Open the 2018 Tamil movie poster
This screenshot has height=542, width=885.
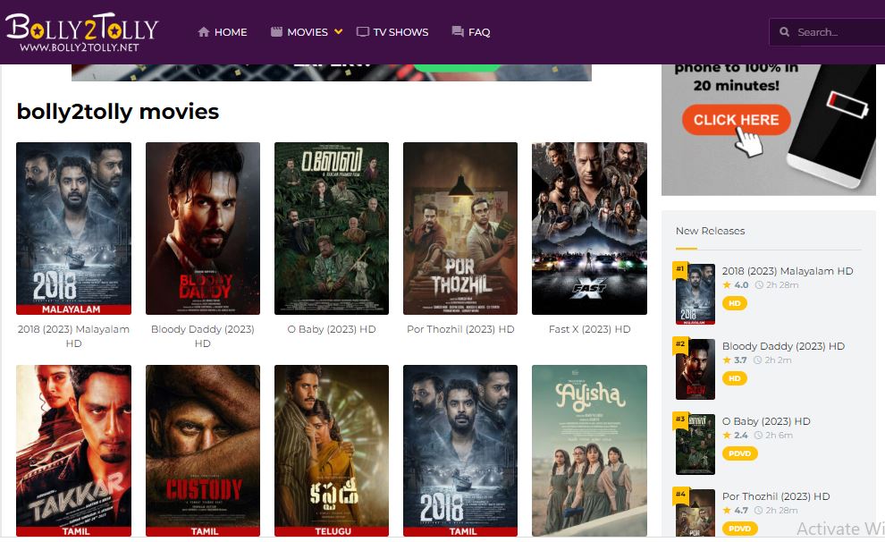pos(460,451)
